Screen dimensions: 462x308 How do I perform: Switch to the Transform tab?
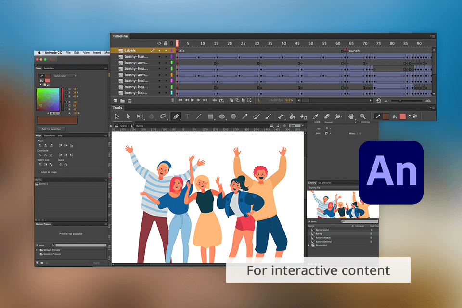tap(49, 136)
